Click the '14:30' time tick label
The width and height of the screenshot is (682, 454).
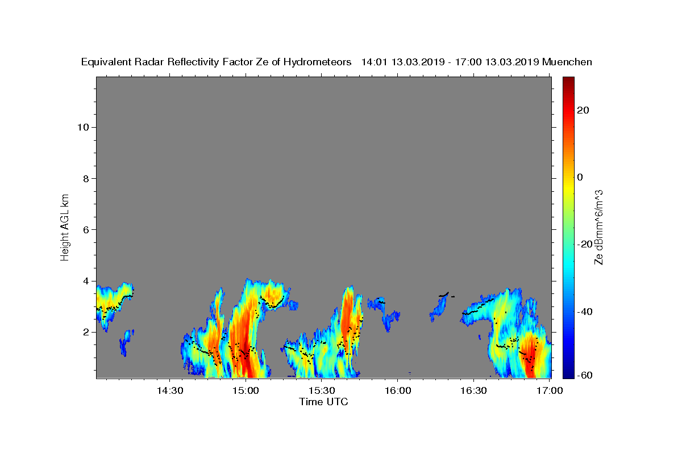pos(169,391)
